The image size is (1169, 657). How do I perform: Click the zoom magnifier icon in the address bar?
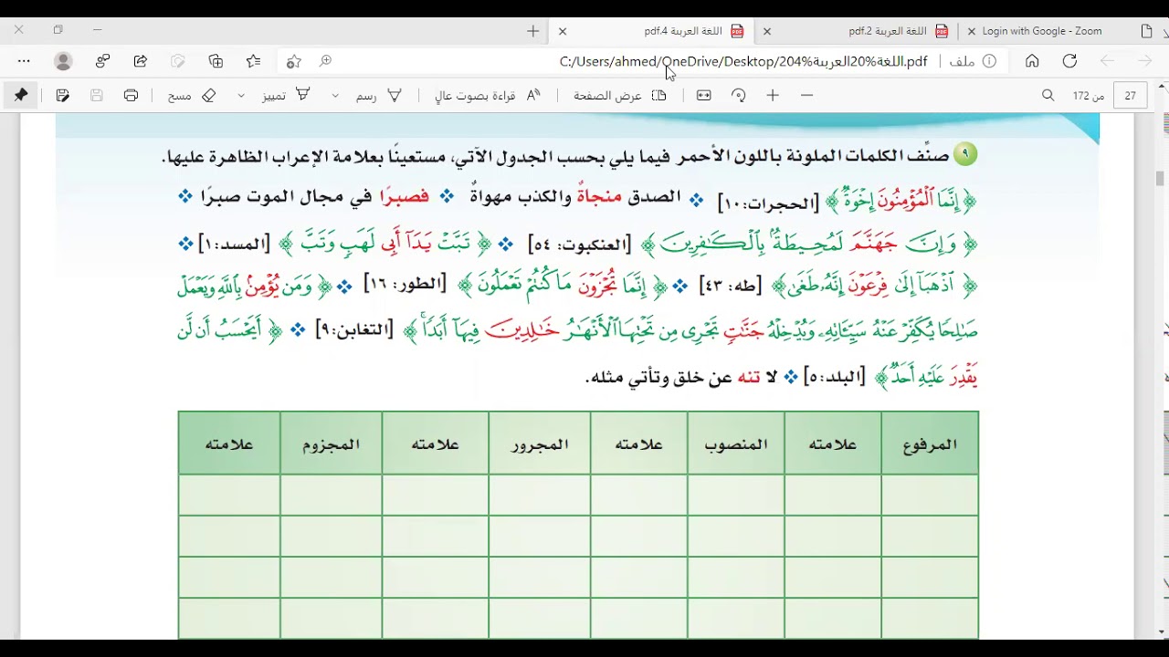coord(325,61)
